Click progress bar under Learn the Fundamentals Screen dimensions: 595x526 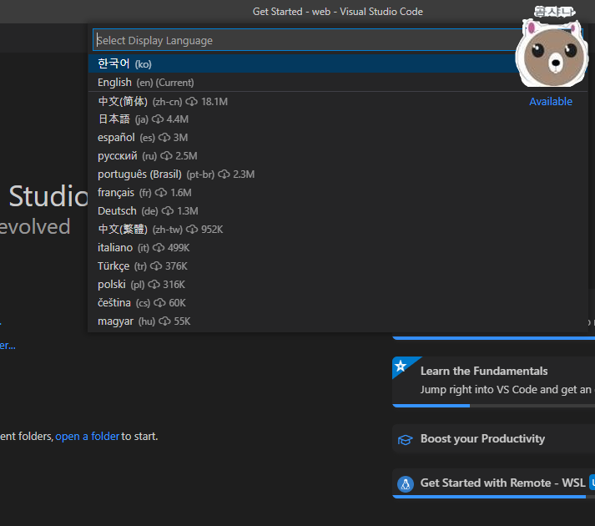coord(493,406)
